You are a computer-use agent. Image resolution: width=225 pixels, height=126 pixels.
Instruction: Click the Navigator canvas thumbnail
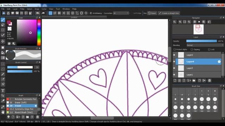point(198,29)
